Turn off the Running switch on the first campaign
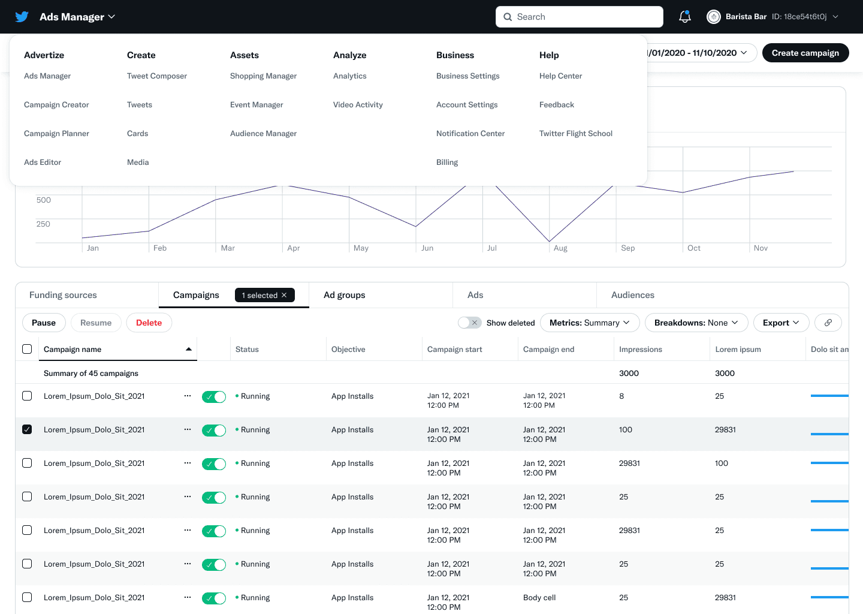Screen dimensions: 863x614 coord(214,396)
